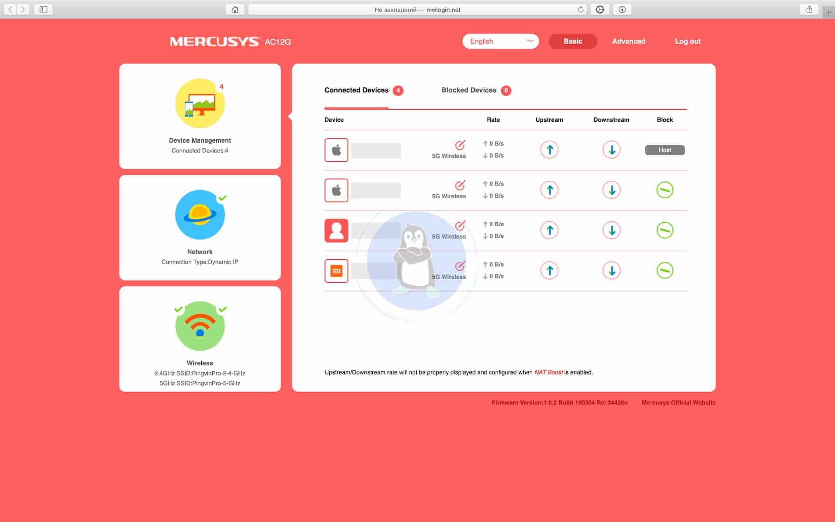The width and height of the screenshot is (835, 522).
Task: Edit name of the first Apple device
Action: click(x=460, y=145)
